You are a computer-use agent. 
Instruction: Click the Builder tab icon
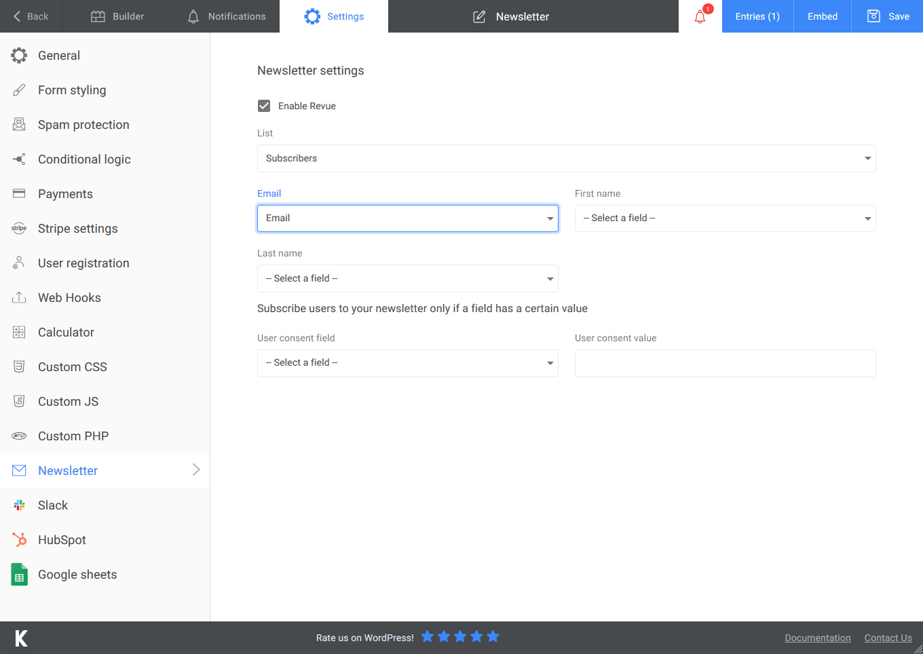[x=98, y=16]
